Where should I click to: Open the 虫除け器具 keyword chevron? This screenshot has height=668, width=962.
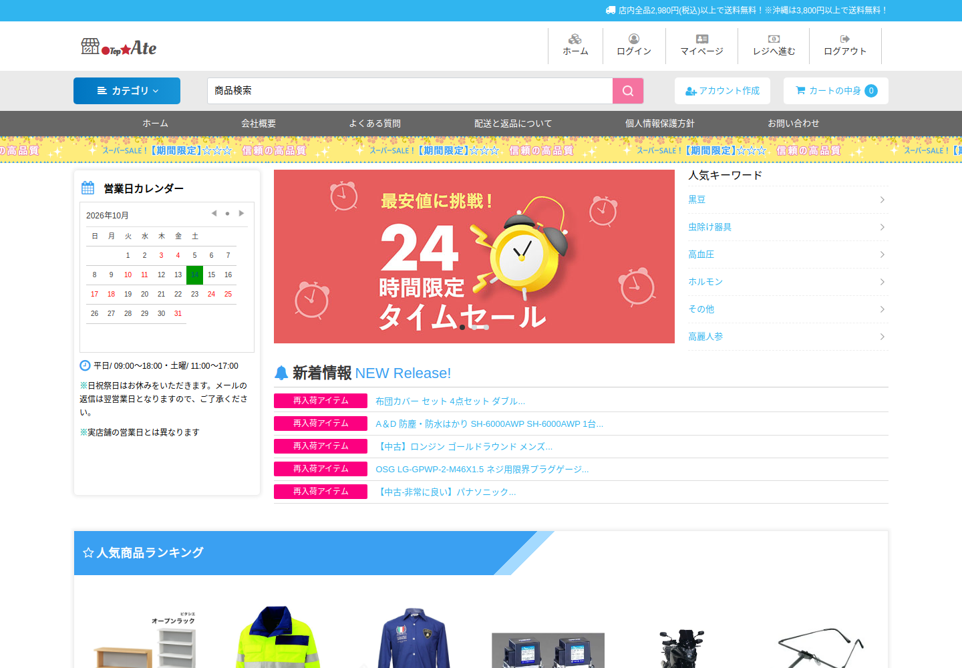pyautogui.click(x=882, y=227)
